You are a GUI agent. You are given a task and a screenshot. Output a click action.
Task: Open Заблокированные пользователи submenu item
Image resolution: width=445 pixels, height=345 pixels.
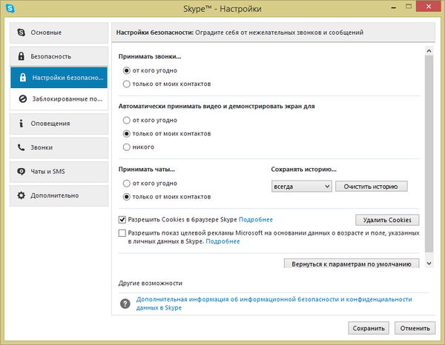59,99
